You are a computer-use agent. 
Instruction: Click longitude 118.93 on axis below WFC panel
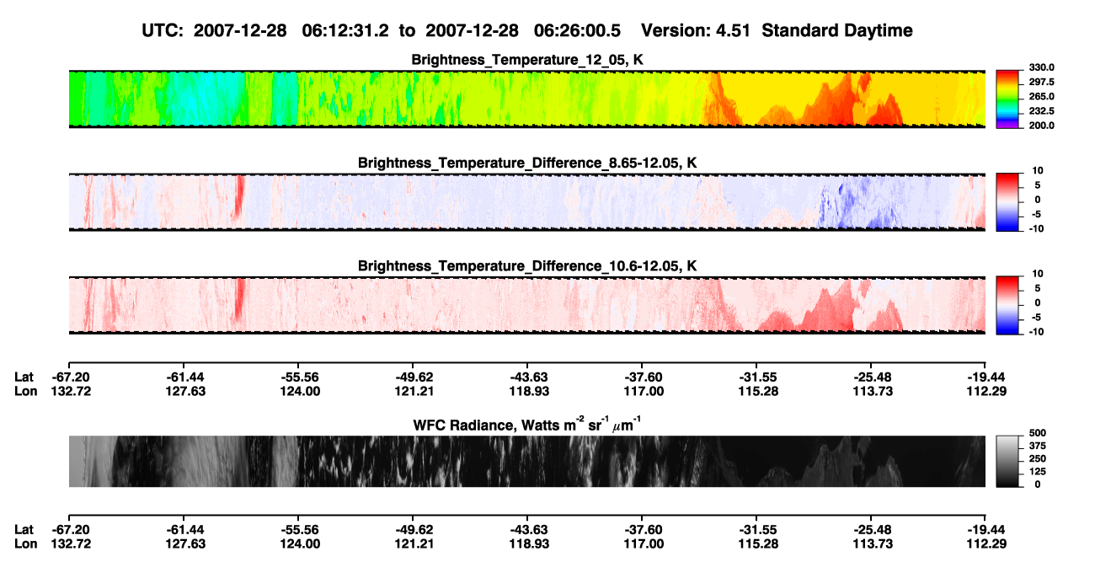coord(529,543)
